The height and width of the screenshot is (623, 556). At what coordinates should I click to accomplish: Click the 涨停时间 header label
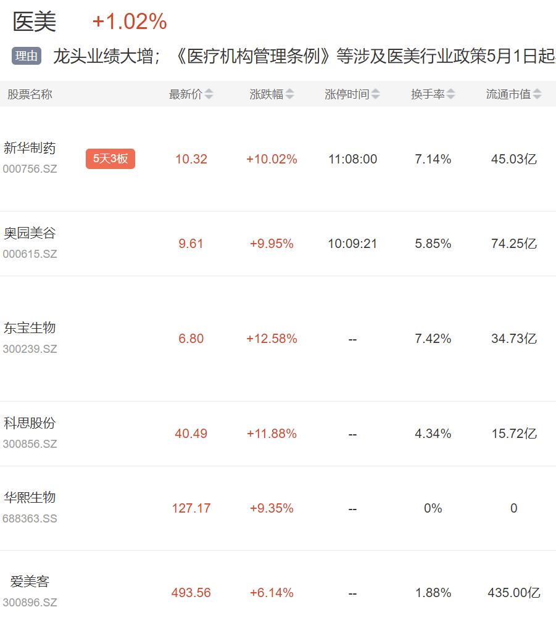pyautogui.click(x=347, y=94)
